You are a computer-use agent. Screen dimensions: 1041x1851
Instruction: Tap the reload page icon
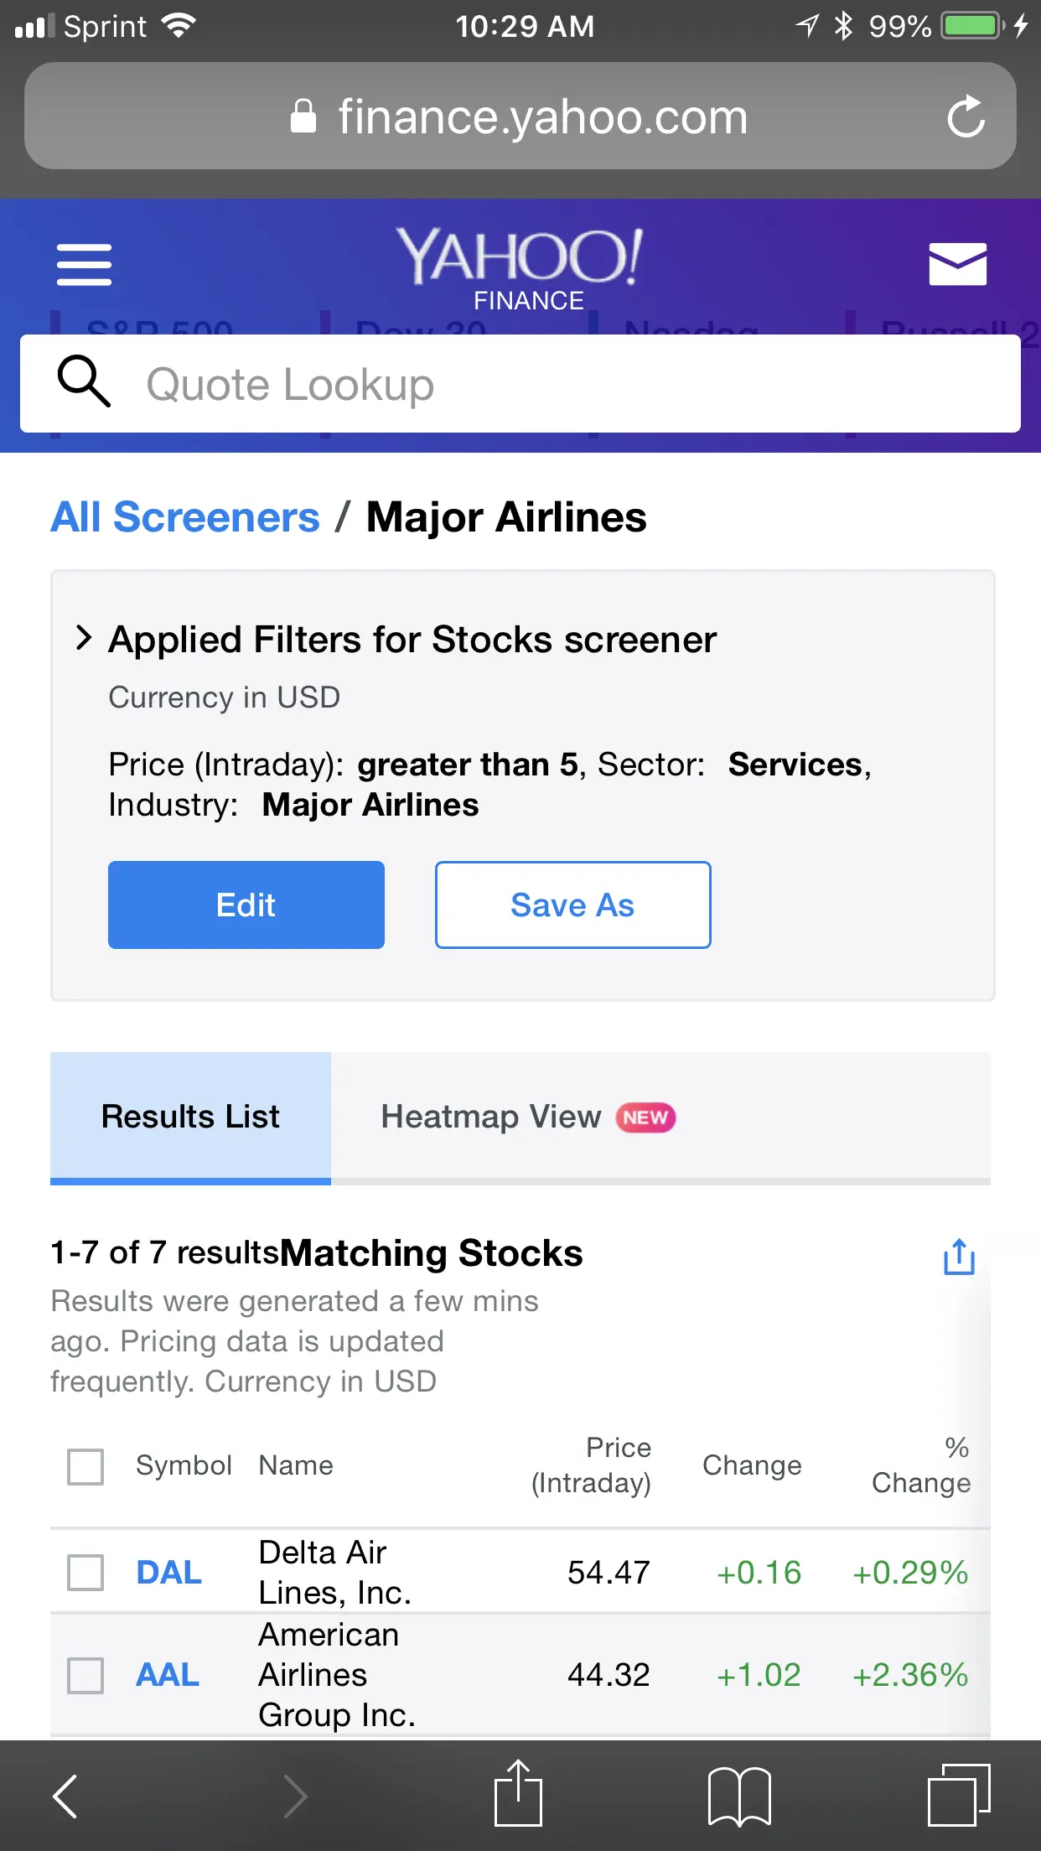(966, 117)
